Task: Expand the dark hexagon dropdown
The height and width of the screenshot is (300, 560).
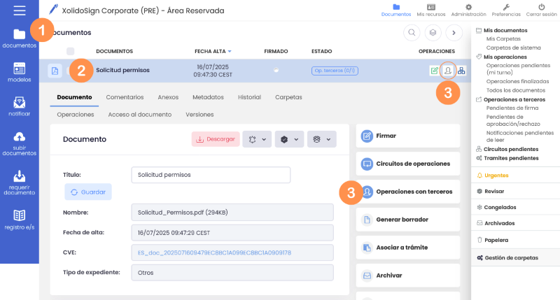Action: click(289, 139)
